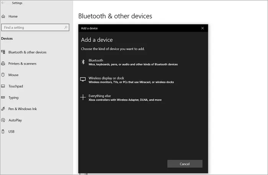Viewport: 268px width, 175px height.
Task: Click Bluetooth & other devices page title
Action: pos(115,16)
